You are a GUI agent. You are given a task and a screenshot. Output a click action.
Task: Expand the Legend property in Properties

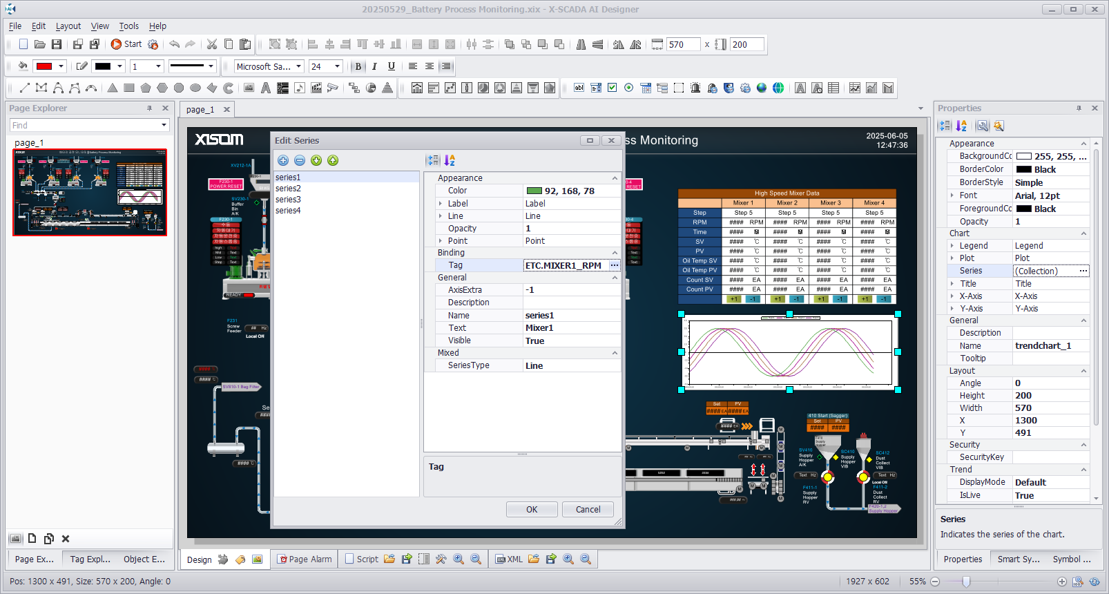coord(952,246)
